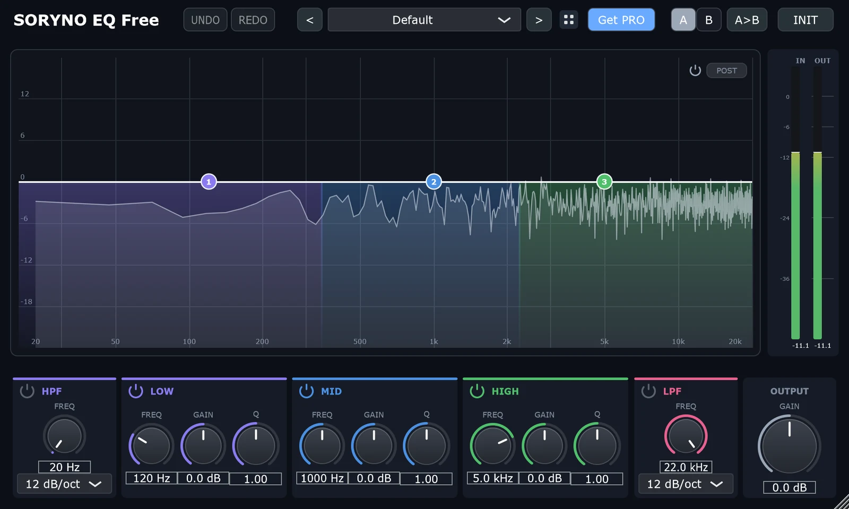Click the LPF 22.0 kHz value field
Screen dimensions: 849x509
686,467
